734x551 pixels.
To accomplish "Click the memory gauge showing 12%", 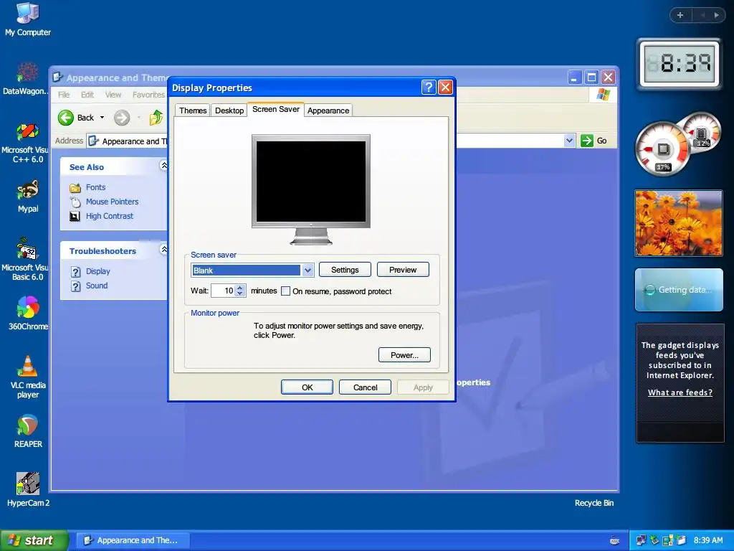I will 702,132.
